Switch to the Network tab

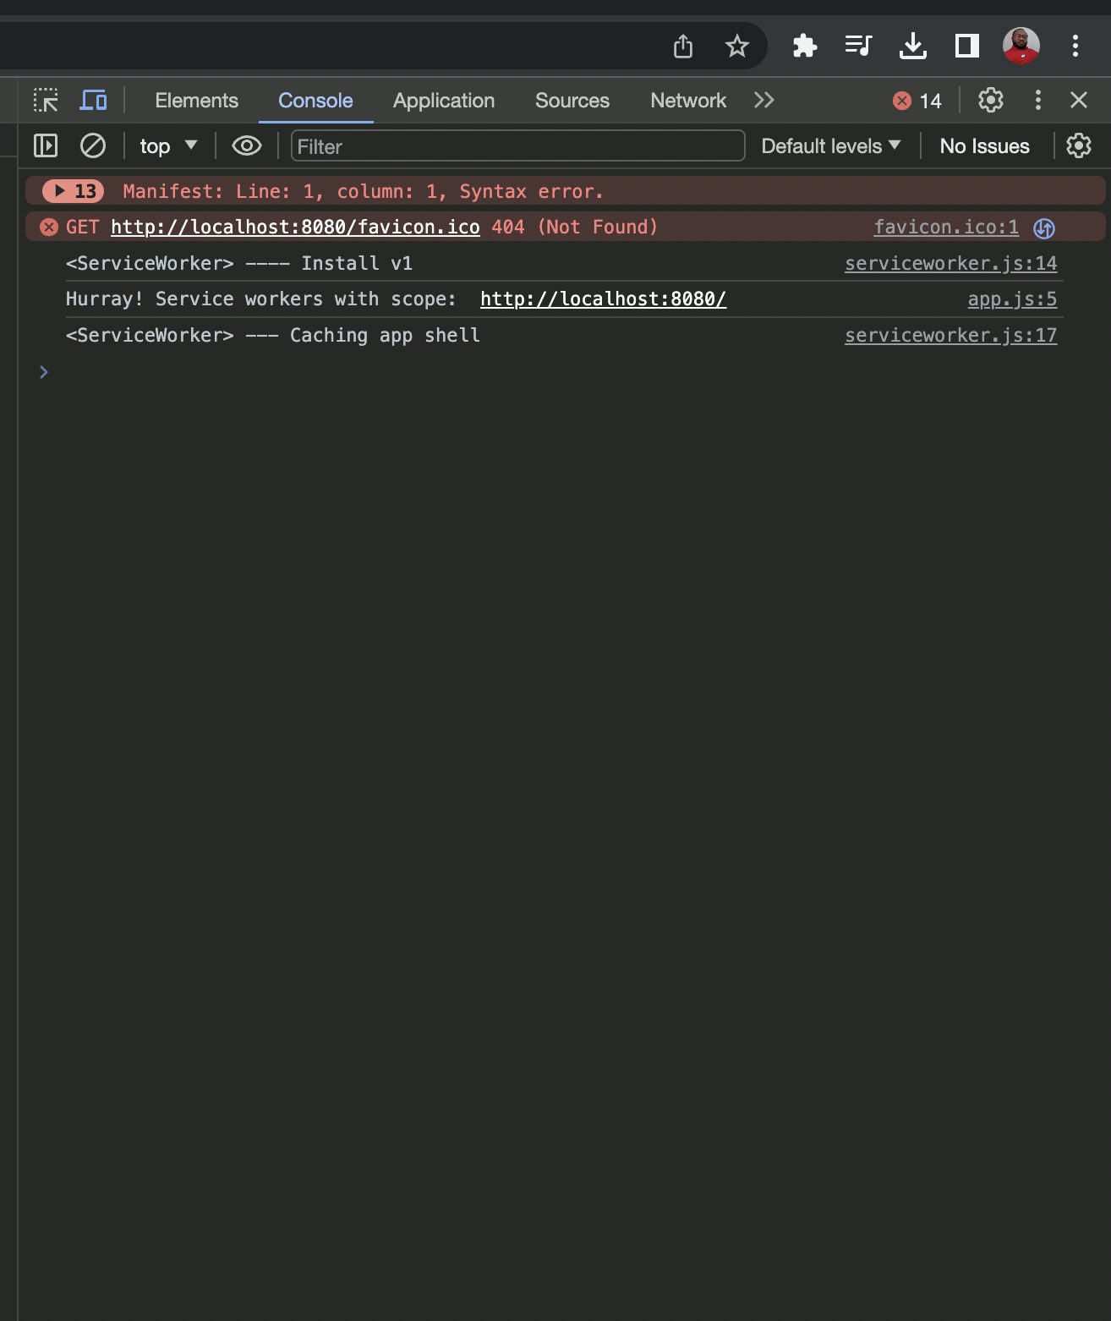tap(687, 100)
